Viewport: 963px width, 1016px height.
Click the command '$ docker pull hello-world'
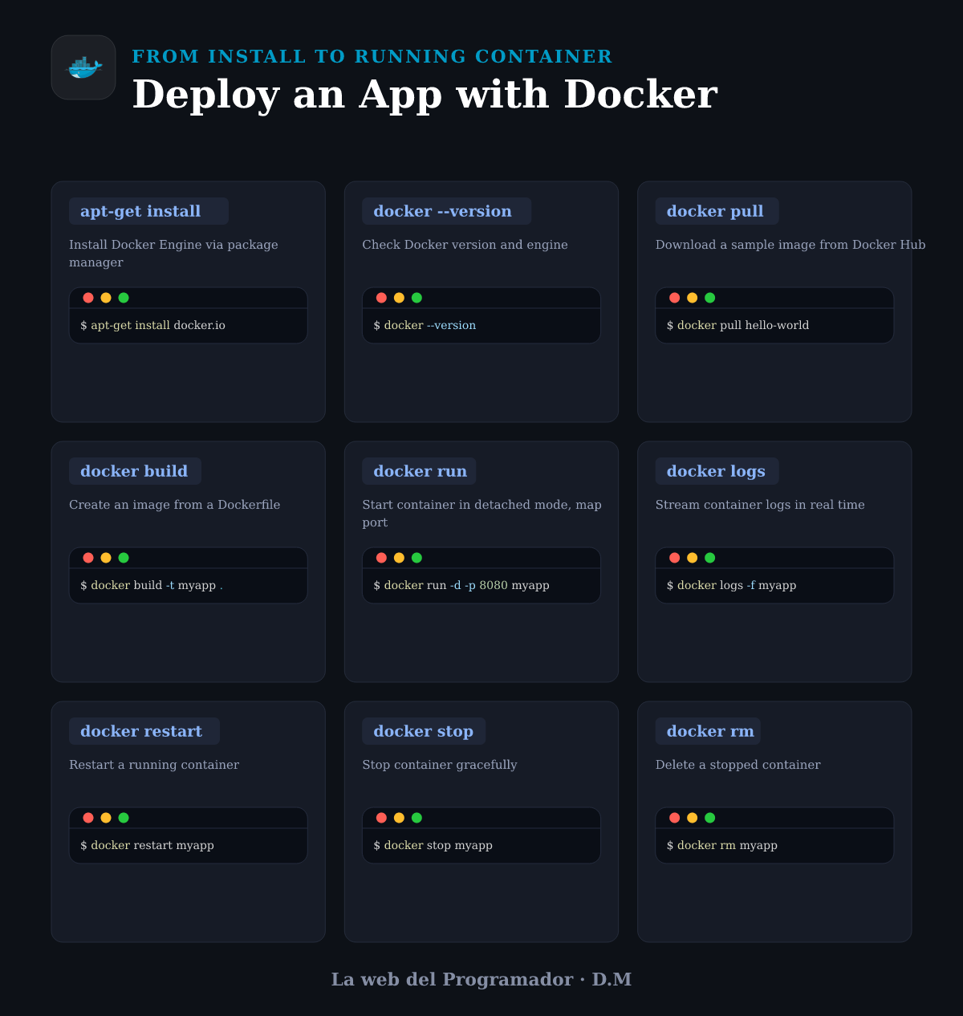coord(737,326)
